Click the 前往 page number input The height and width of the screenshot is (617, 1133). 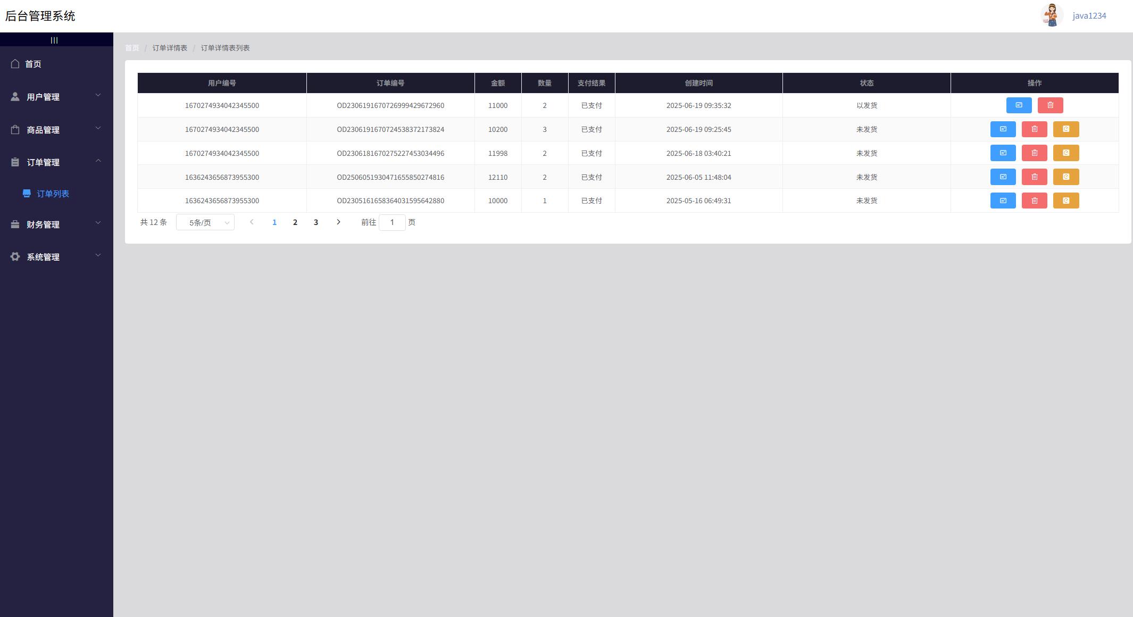tap(392, 222)
